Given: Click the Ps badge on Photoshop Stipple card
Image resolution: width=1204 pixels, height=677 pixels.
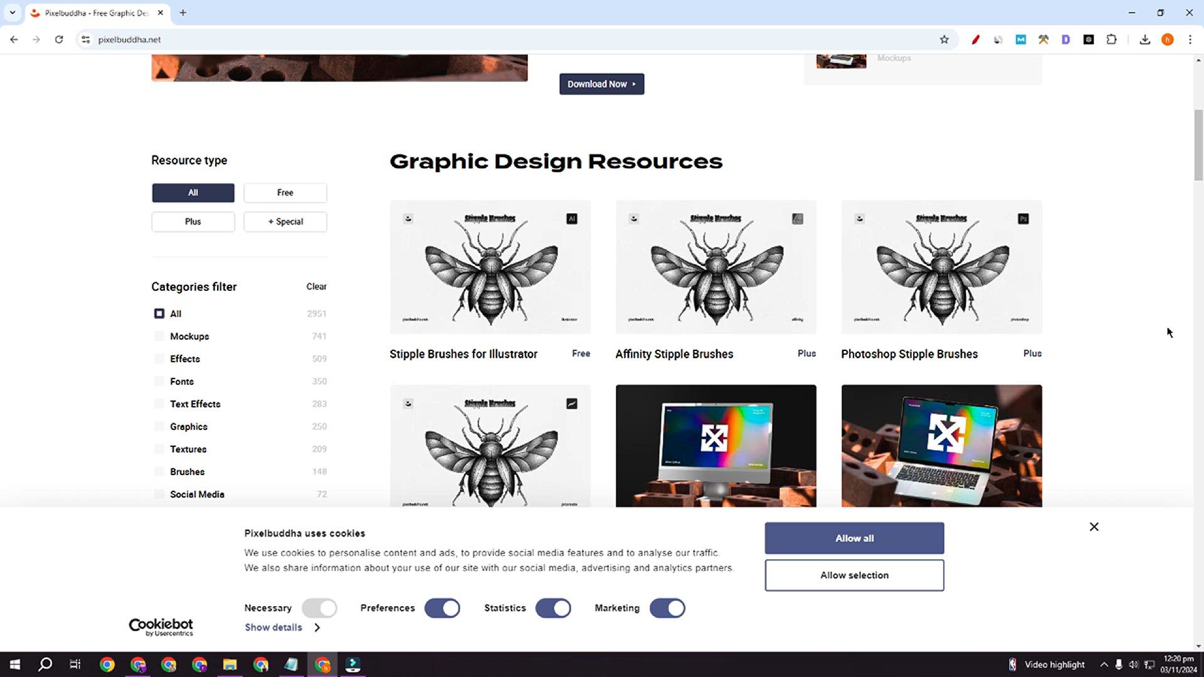Looking at the screenshot, I should [x=1023, y=219].
